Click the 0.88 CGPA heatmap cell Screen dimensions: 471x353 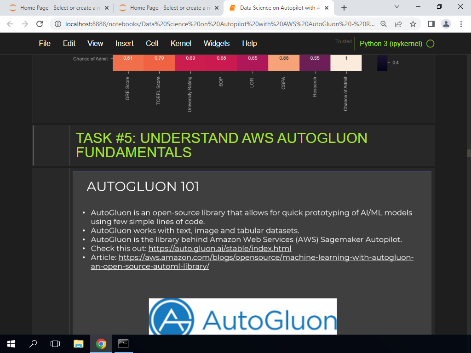(x=284, y=63)
